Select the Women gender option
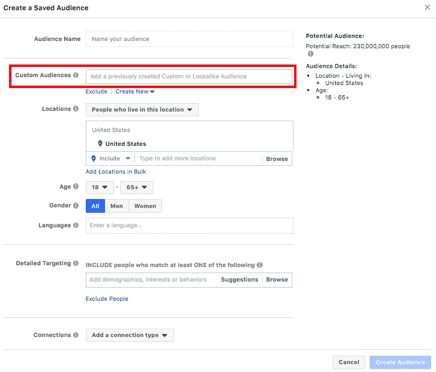This screenshot has height=372, width=436. (145, 206)
